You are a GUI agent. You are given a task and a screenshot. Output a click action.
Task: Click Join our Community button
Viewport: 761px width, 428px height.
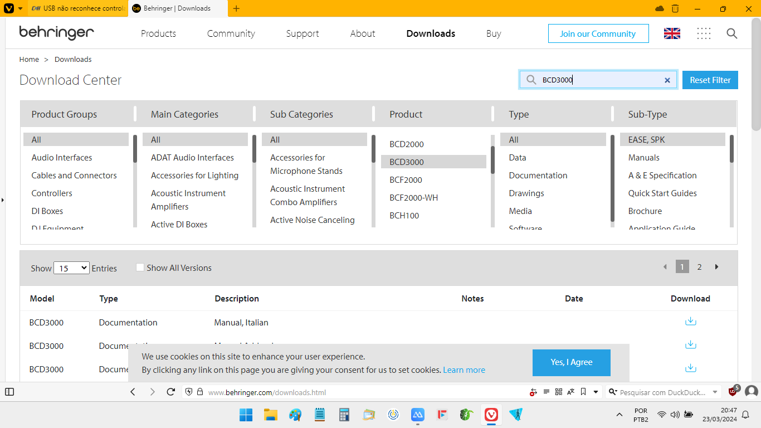coord(598,33)
